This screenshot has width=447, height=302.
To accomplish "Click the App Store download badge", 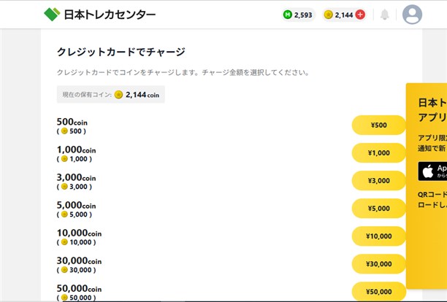I will (x=433, y=171).
